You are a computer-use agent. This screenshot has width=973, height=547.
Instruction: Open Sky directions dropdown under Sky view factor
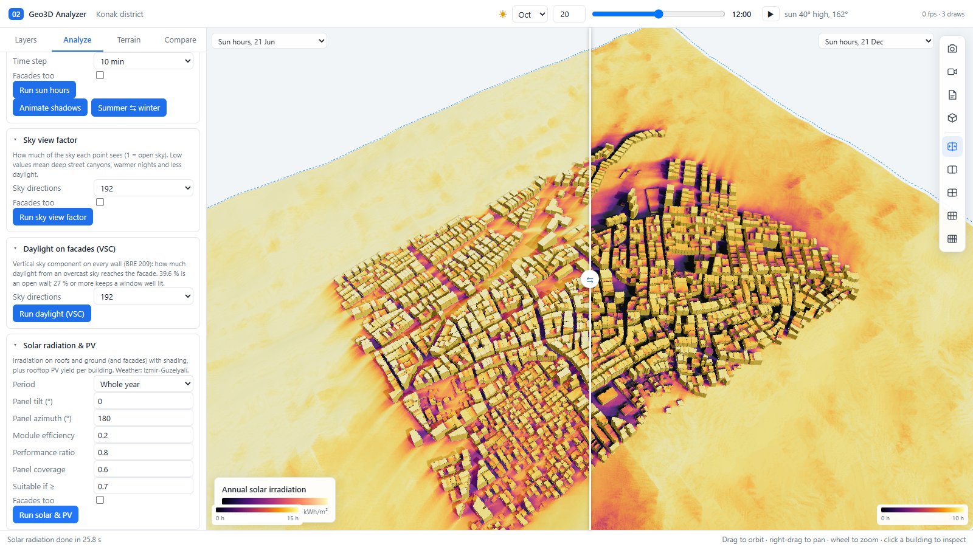click(x=144, y=188)
